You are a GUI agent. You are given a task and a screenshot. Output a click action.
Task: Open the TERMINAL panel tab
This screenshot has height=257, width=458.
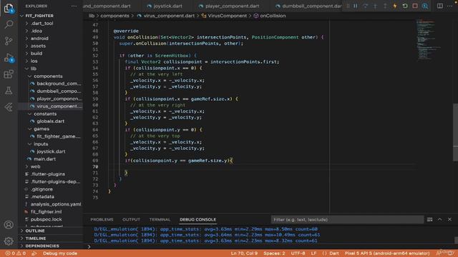[160, 219]
